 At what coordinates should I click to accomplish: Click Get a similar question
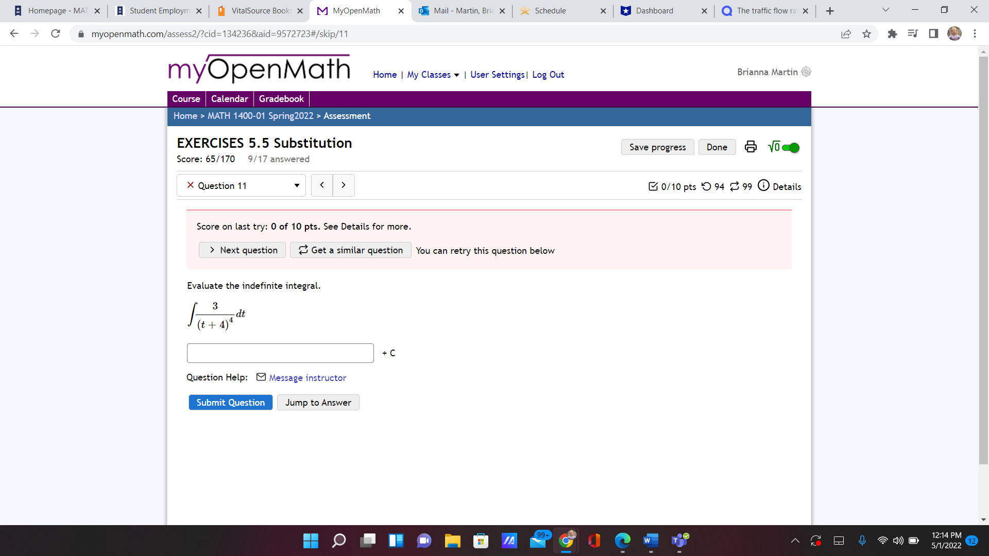pos(350,250)
